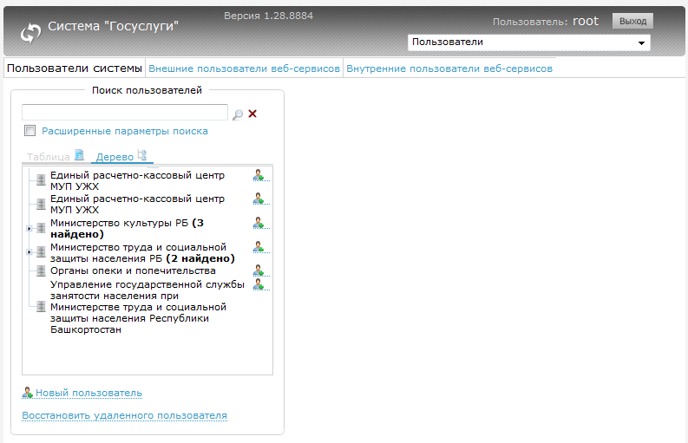
Task: Open the Пользователи section dropdown
Action: (528, 42)
